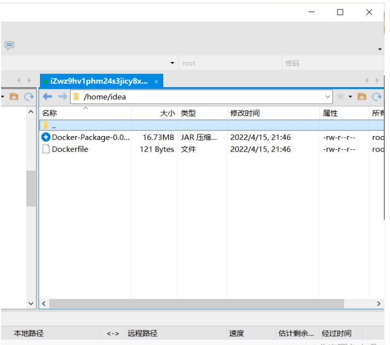The width and height of the screenshot is (390, 345).
Task: Click the Dockerfile blank file icon
Action: tap(46, 149)
